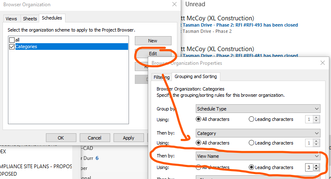This screenshot has height=179, width=331.
Task: Select Leading characters for Schedule Type grouping
Action: (251, 119)
